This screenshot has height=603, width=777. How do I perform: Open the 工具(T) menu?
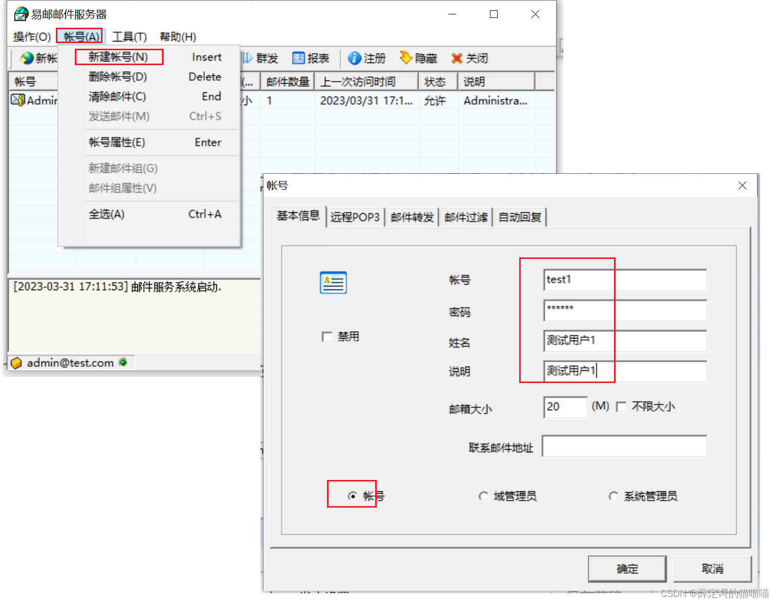[129, 36]
